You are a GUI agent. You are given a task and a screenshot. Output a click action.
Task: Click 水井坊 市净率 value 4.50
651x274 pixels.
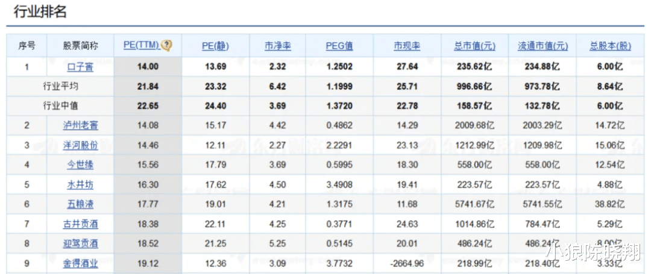278,184
